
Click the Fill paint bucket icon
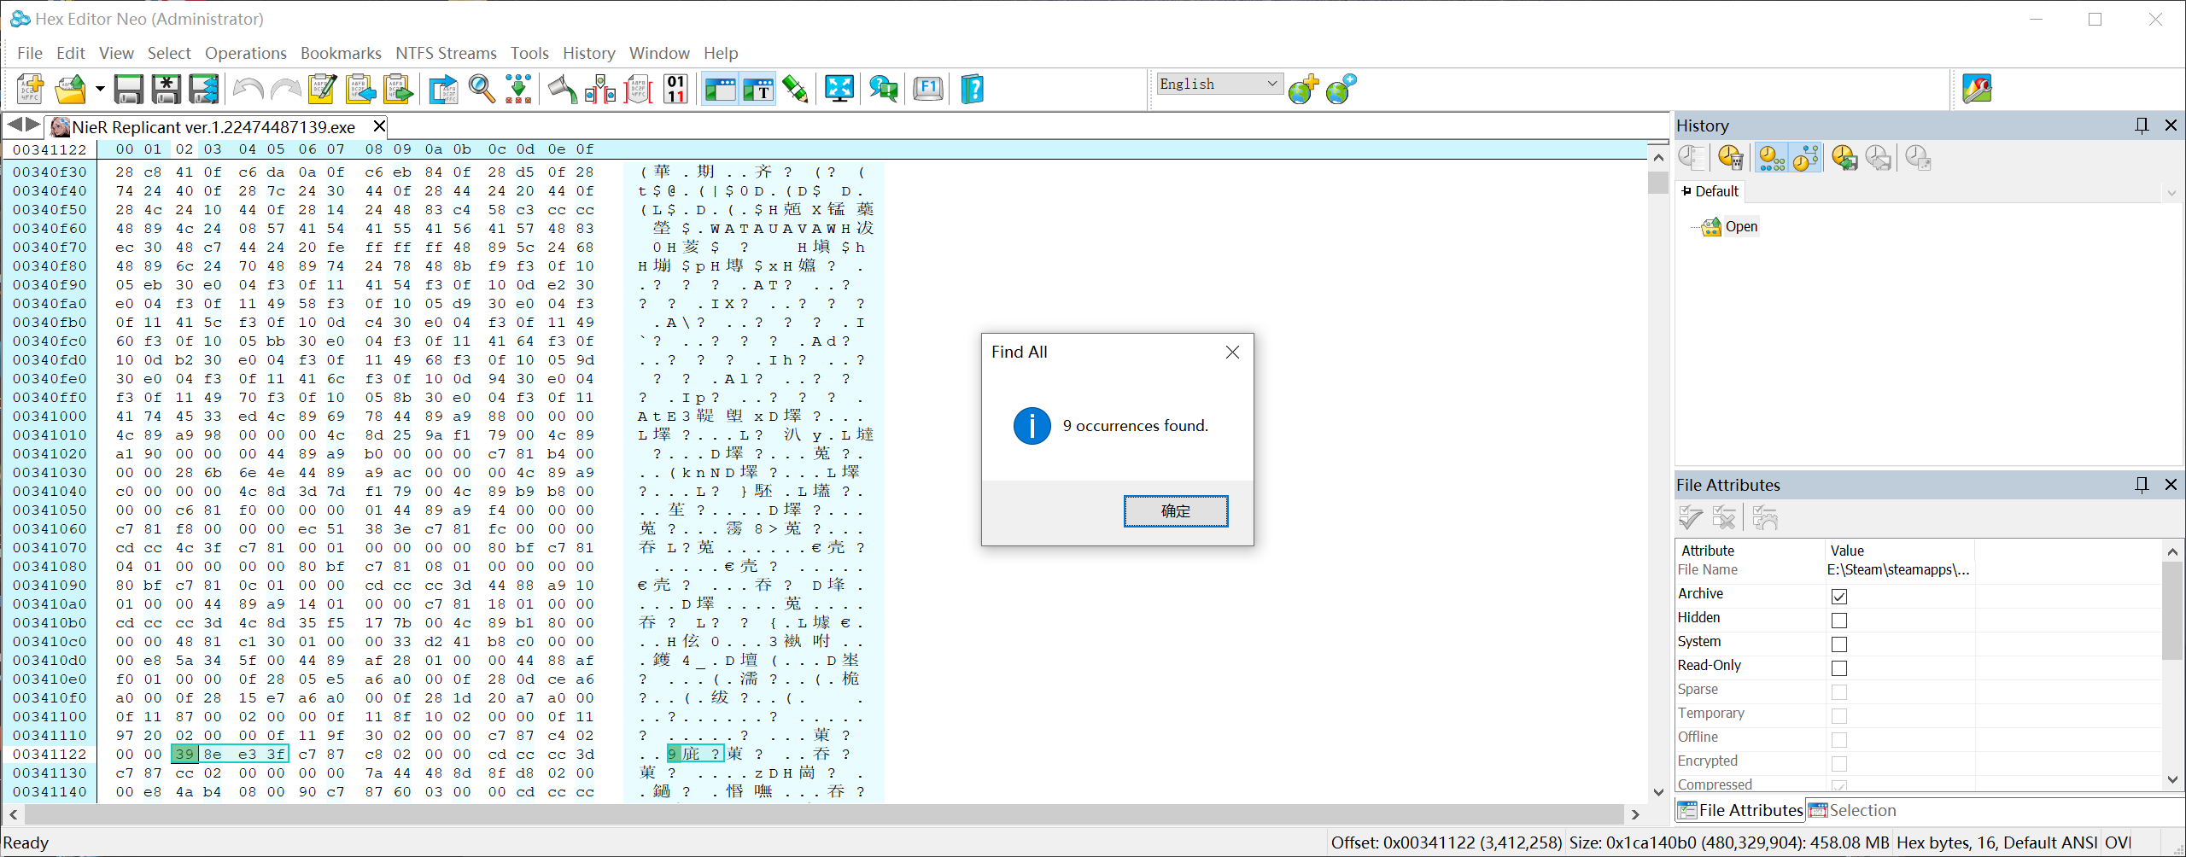562,89
